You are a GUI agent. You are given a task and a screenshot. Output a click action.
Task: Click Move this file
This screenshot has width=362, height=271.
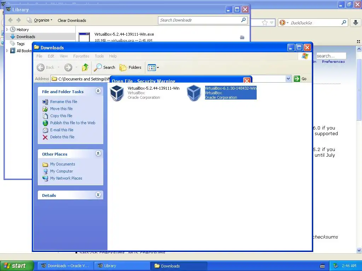click(x=62, y=109)
